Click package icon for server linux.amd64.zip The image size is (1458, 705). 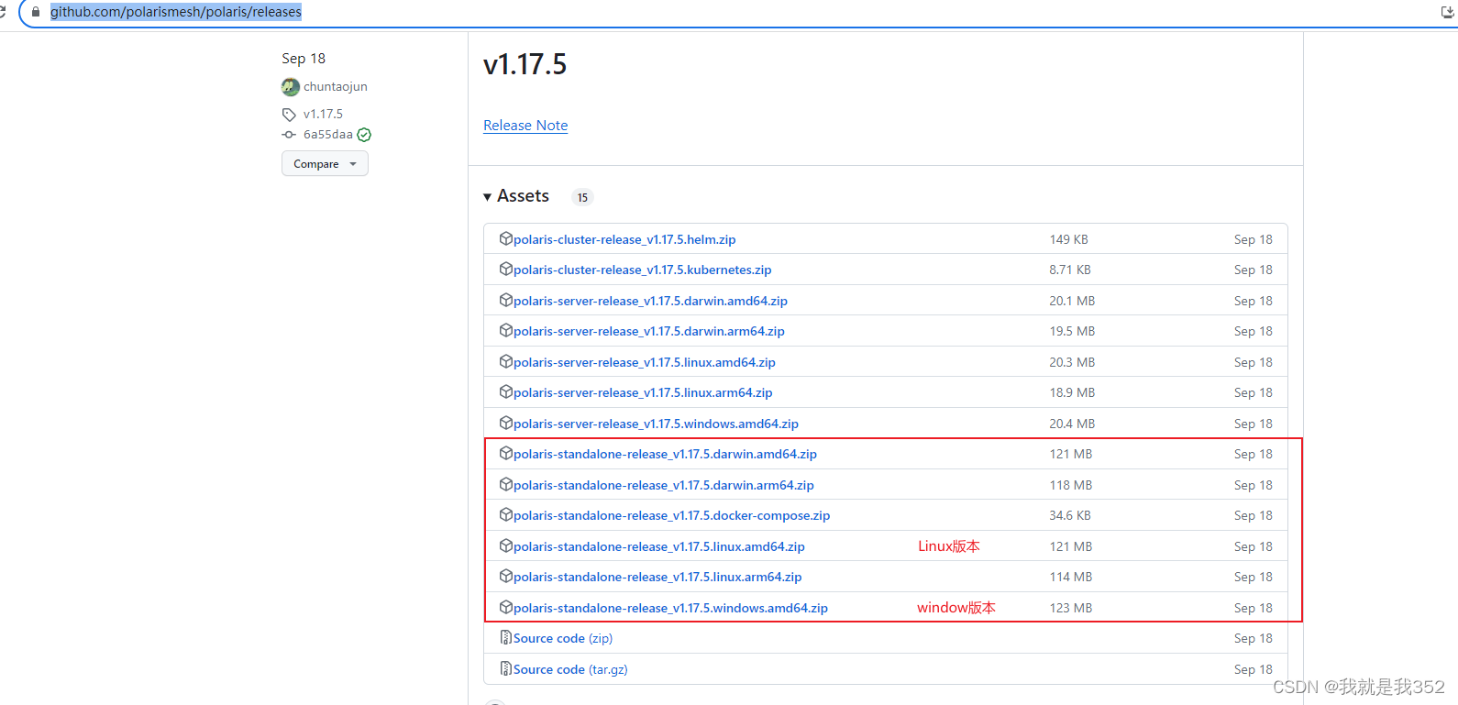pos(505,361)
